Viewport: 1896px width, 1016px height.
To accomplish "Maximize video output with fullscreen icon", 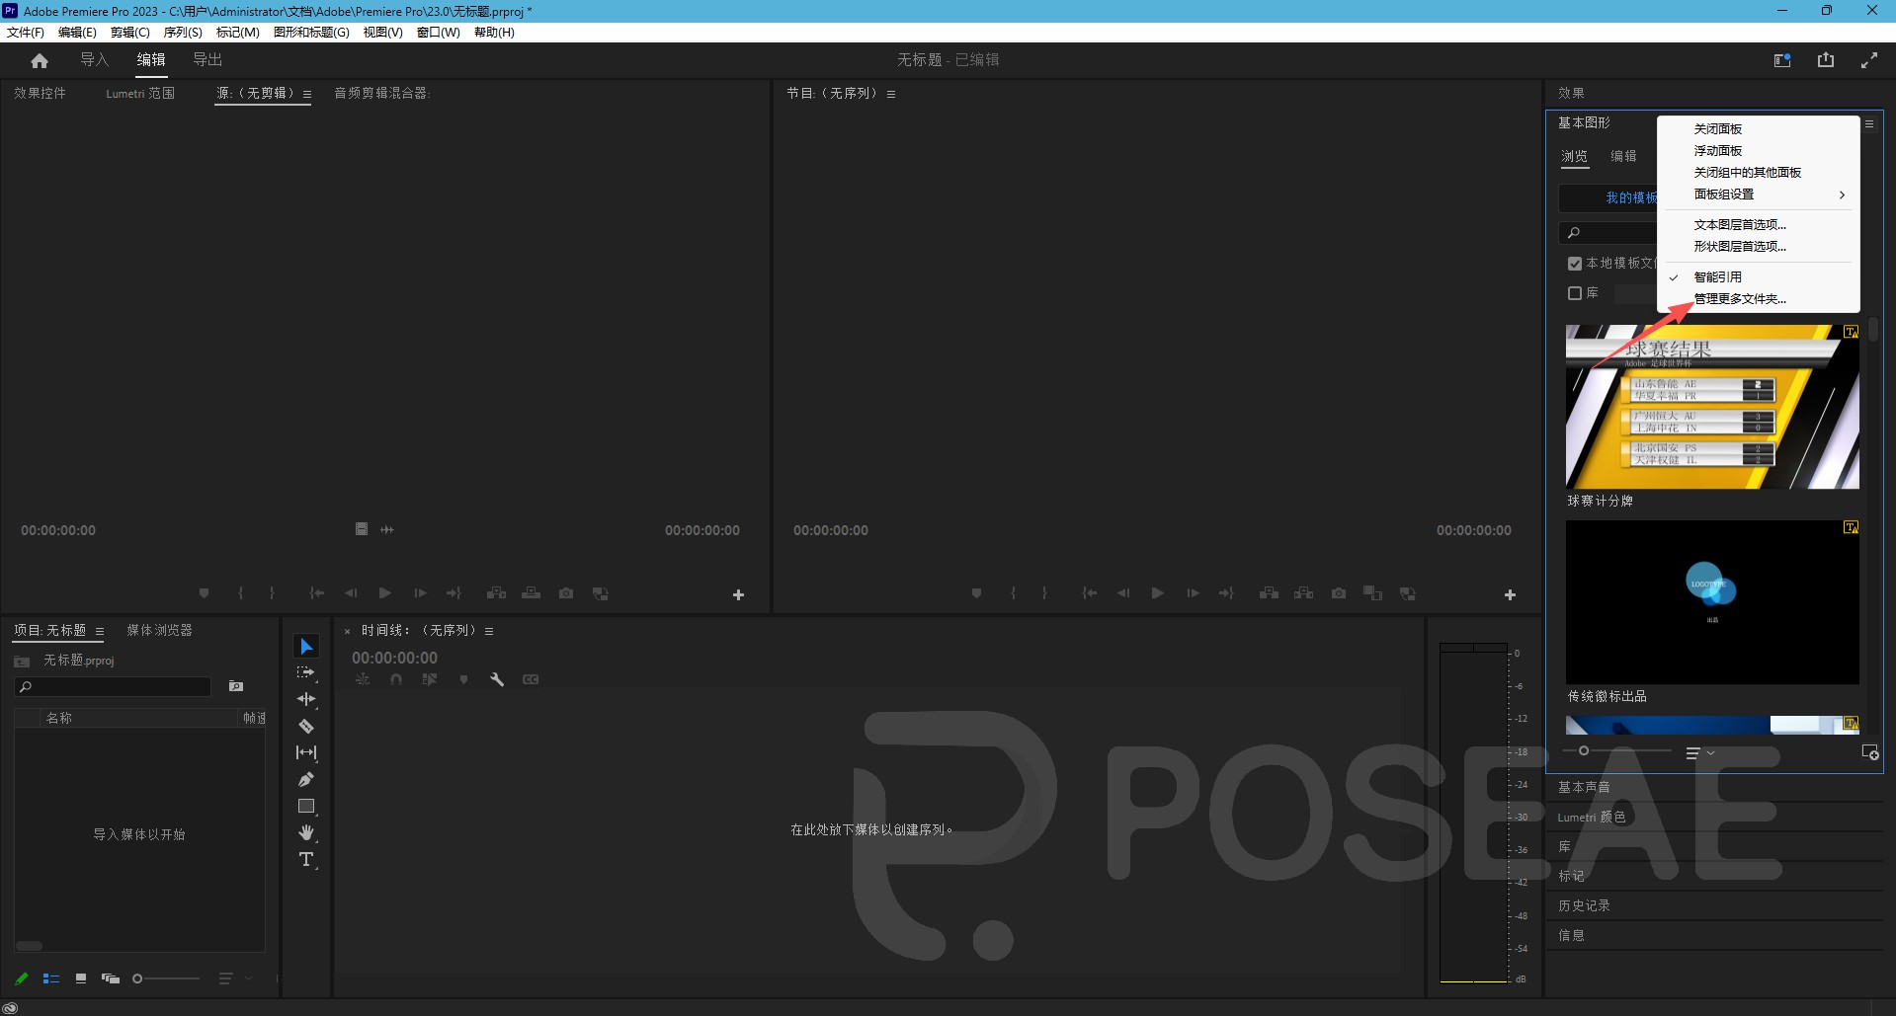I will (1869, 60).
